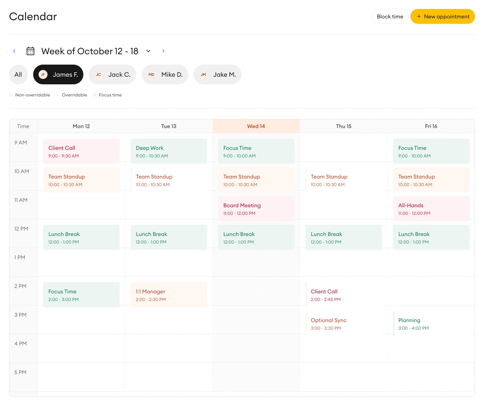This screenshot has width=484, height=406.
Task: Open the 1:1 Manager event
Action: point(169,295)
